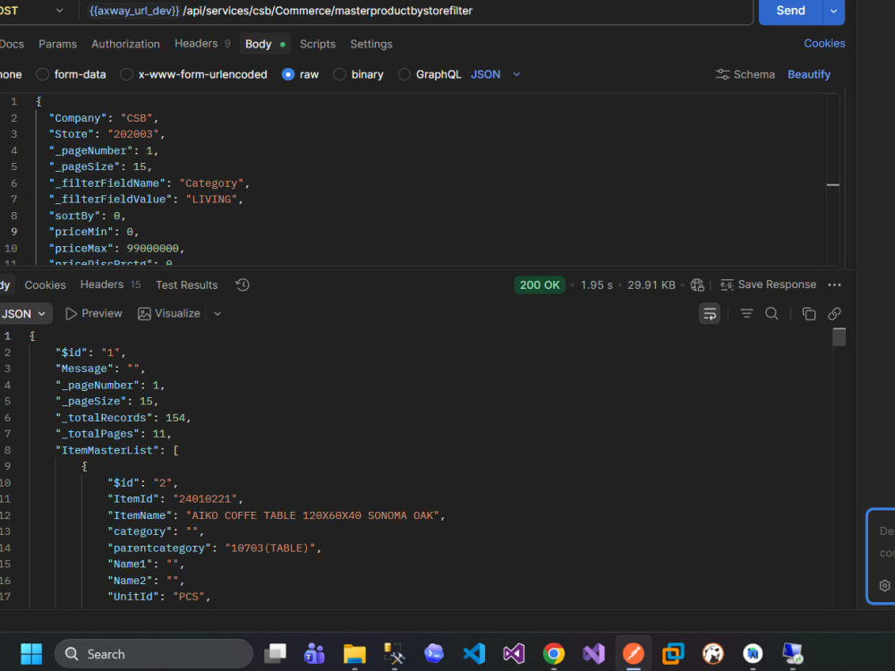Open the round orange face taskbar icon

[713, 653]
